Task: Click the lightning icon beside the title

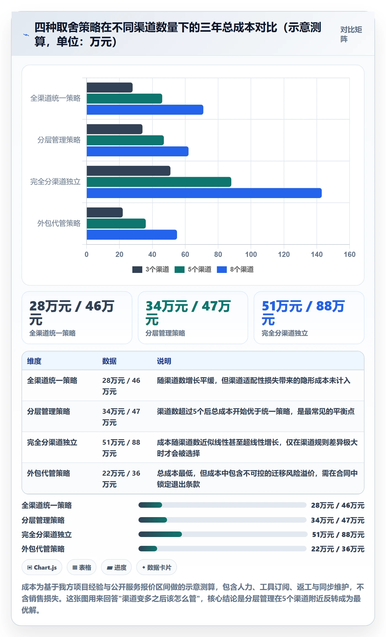Action: pos(26,35)
